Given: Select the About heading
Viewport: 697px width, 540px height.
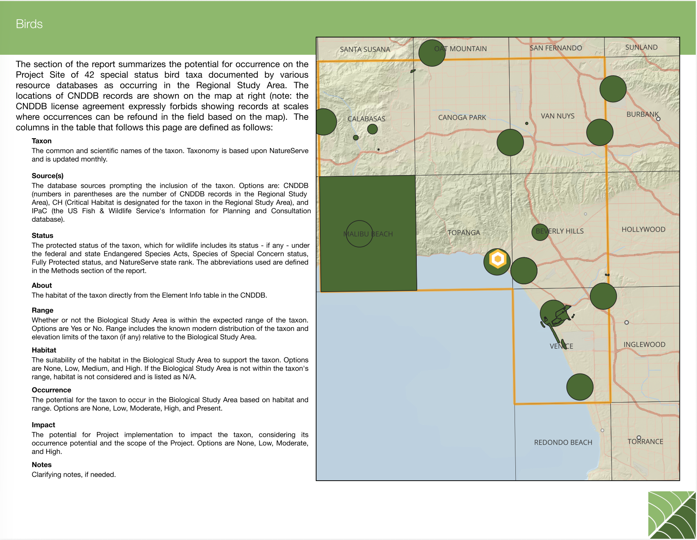Looking at the screenshot, I should (42, 286).
